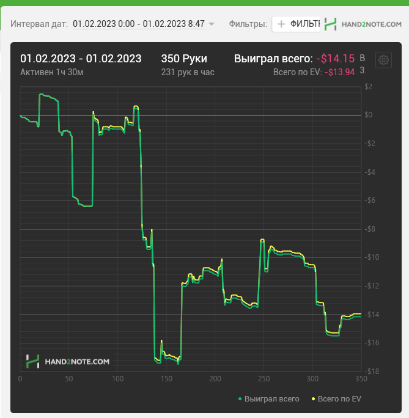Expand the date interval dropdown arrow
The height and width of the screenshot is (418, 409).
tap(212, 24)
